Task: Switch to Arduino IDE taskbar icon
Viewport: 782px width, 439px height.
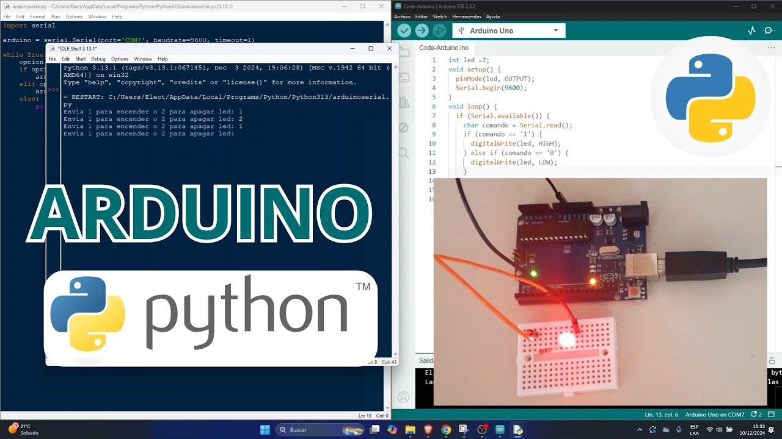Action: [x=500, y=430]
